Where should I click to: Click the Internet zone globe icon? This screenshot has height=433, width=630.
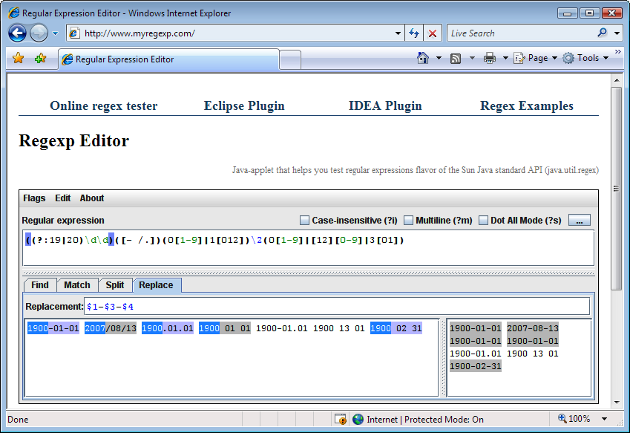358,420
